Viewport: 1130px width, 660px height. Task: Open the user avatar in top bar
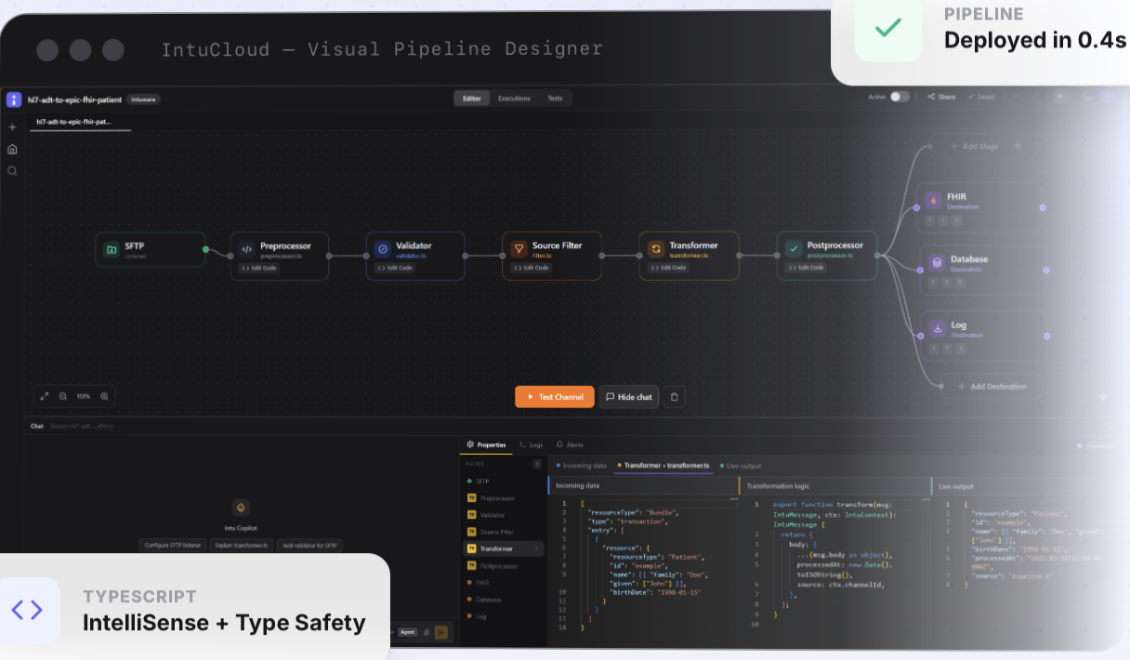(1108, 97)
